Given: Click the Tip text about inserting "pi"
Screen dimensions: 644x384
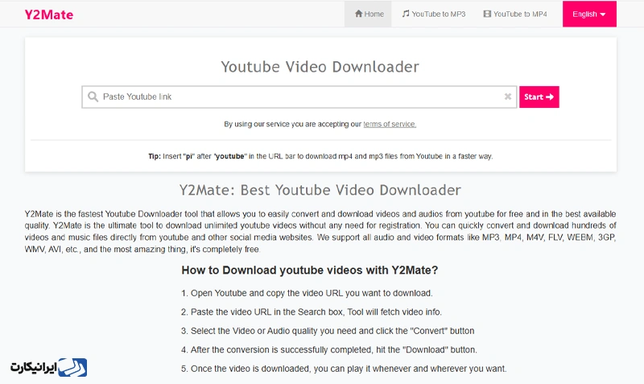Looking at the screenshot, I should (320, 156).
